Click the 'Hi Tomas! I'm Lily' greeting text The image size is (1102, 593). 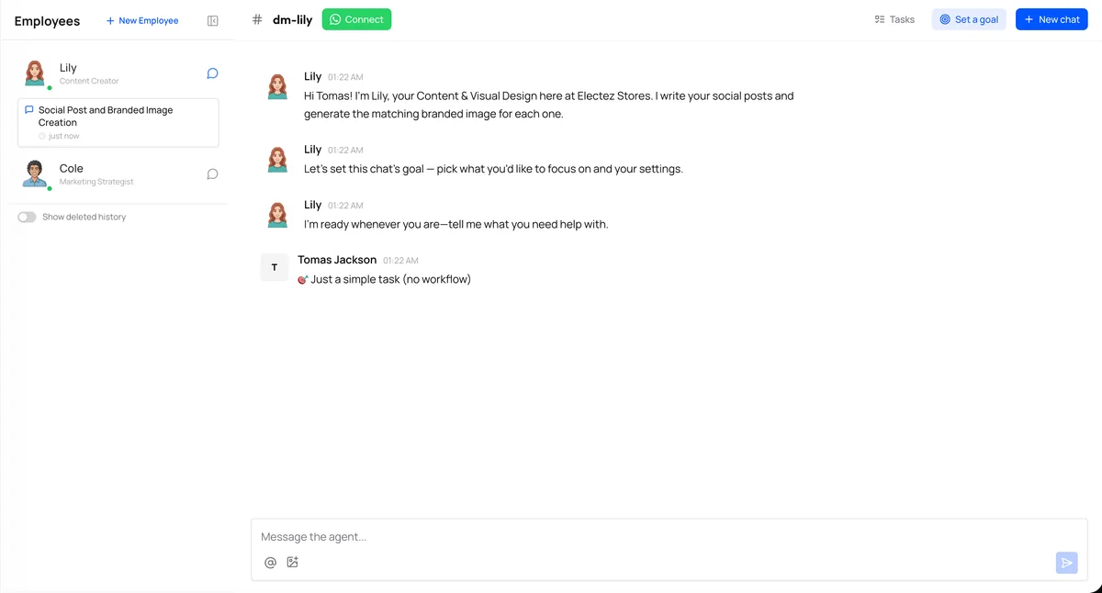(x=548, y=105)
